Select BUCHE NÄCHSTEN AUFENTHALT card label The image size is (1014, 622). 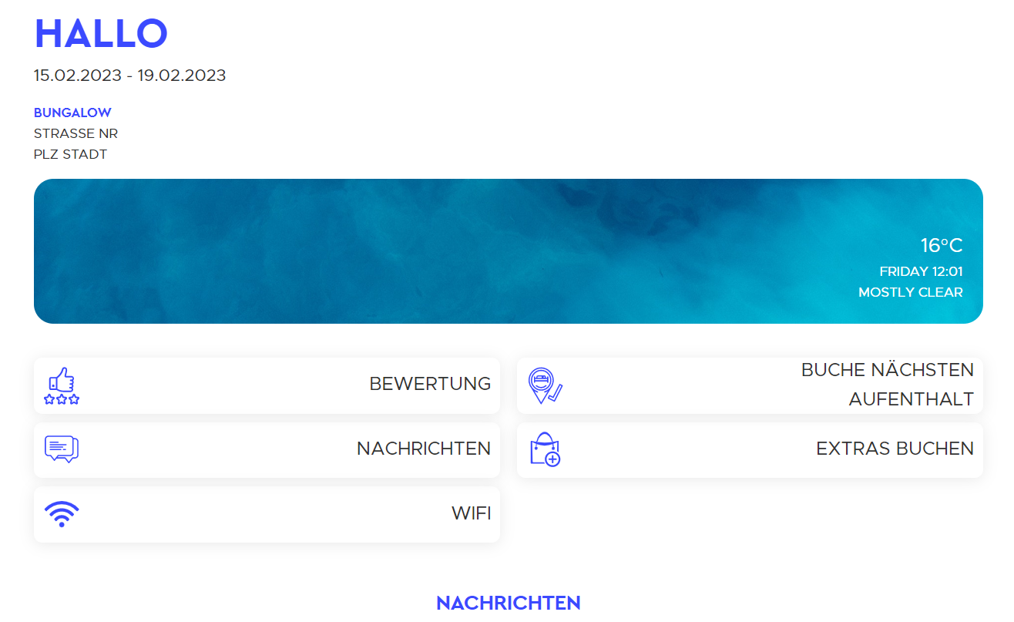(x=888, y=385)
